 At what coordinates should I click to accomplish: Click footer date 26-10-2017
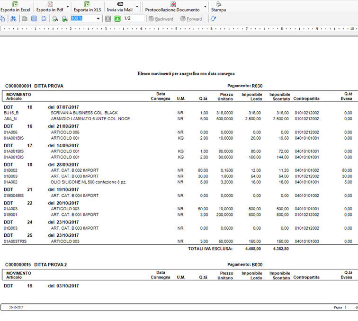(x=16, y=307)
